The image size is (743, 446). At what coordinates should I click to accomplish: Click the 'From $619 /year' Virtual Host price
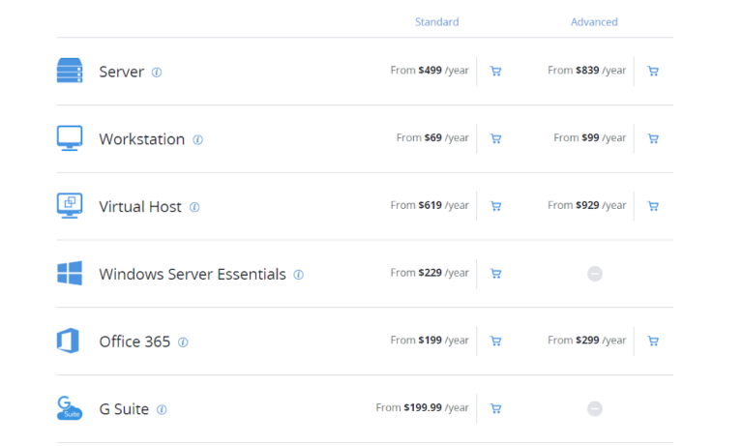[430, 205]
